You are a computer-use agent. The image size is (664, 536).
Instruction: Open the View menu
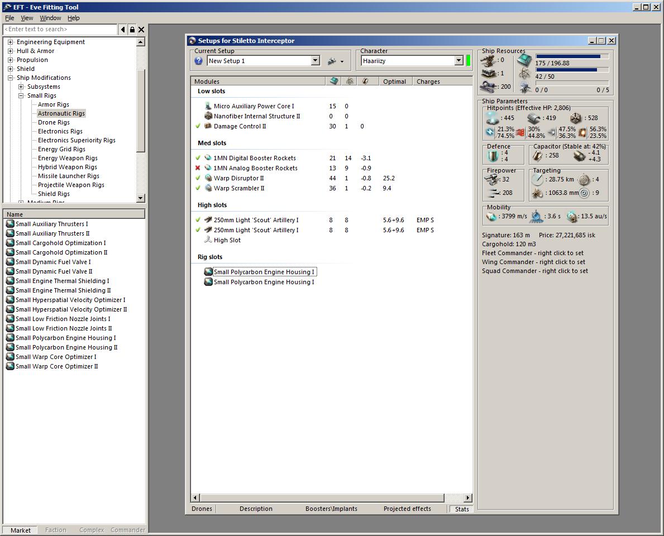pos(27,18)
